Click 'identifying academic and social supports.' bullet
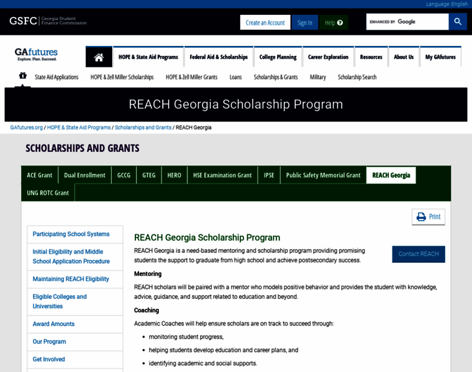Image resolution: width=472 pixels, height=372 pixels. pos(203,363)
